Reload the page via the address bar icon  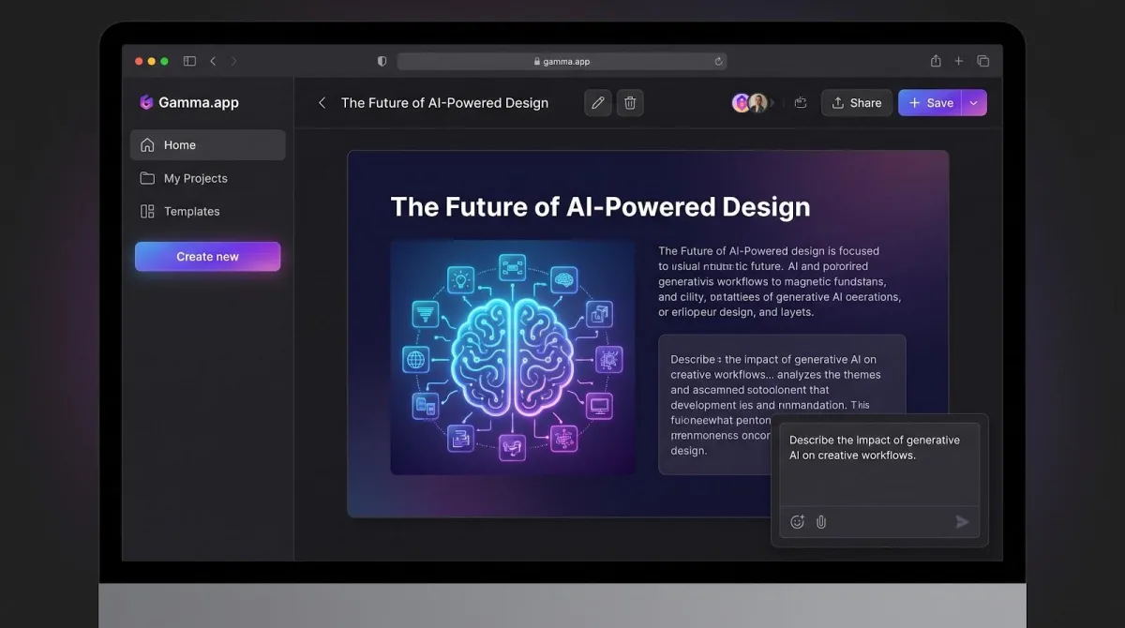pos(718,61)
